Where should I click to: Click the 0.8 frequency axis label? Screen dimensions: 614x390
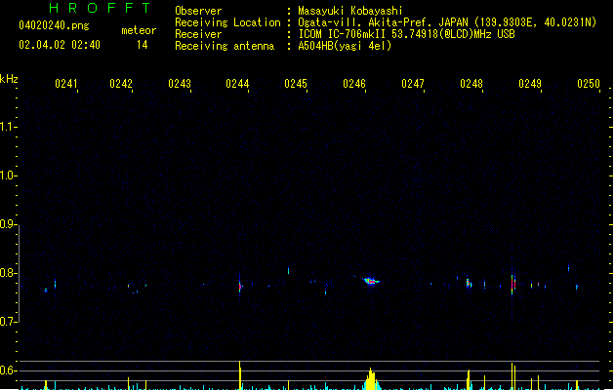8,273
